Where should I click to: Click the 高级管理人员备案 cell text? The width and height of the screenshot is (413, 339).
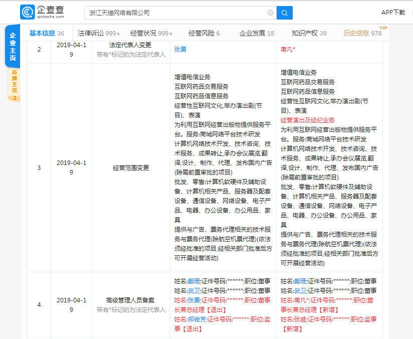click(130, 300)
